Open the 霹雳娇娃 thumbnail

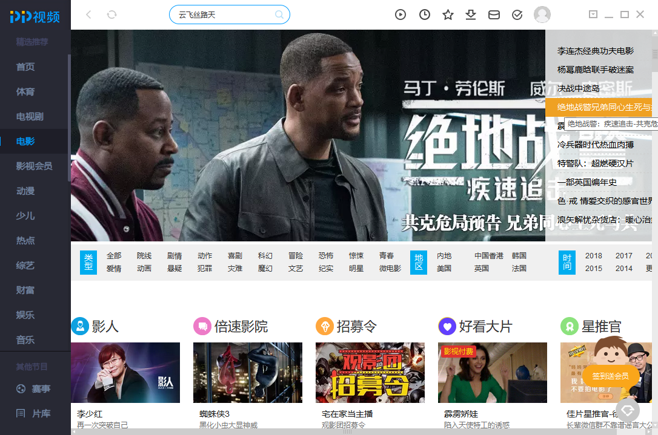[x=493, y=373]
